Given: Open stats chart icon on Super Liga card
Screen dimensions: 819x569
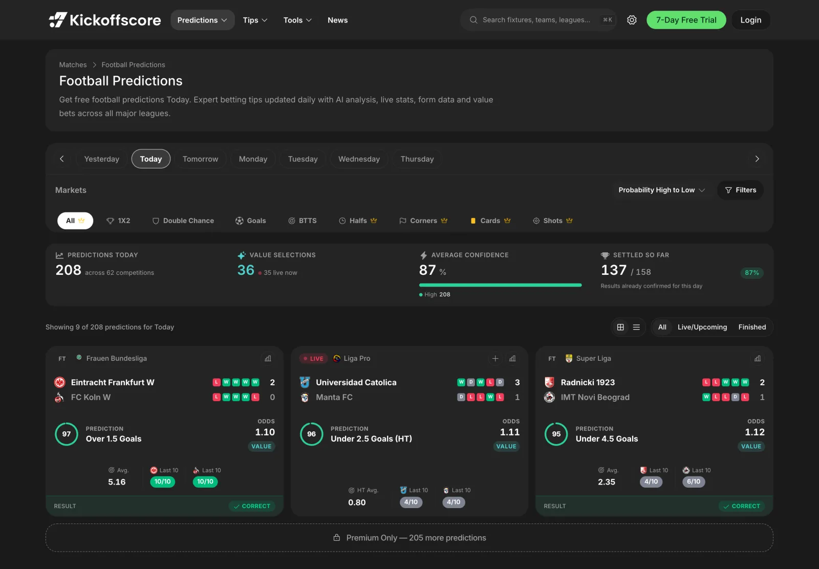Looking at the screenshot, I should (758, 359).
